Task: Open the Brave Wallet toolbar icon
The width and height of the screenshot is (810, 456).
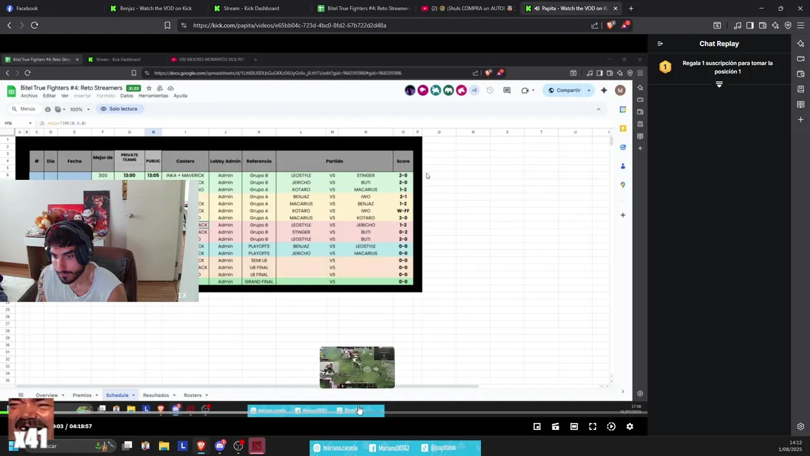Action: tap(763, 25)
